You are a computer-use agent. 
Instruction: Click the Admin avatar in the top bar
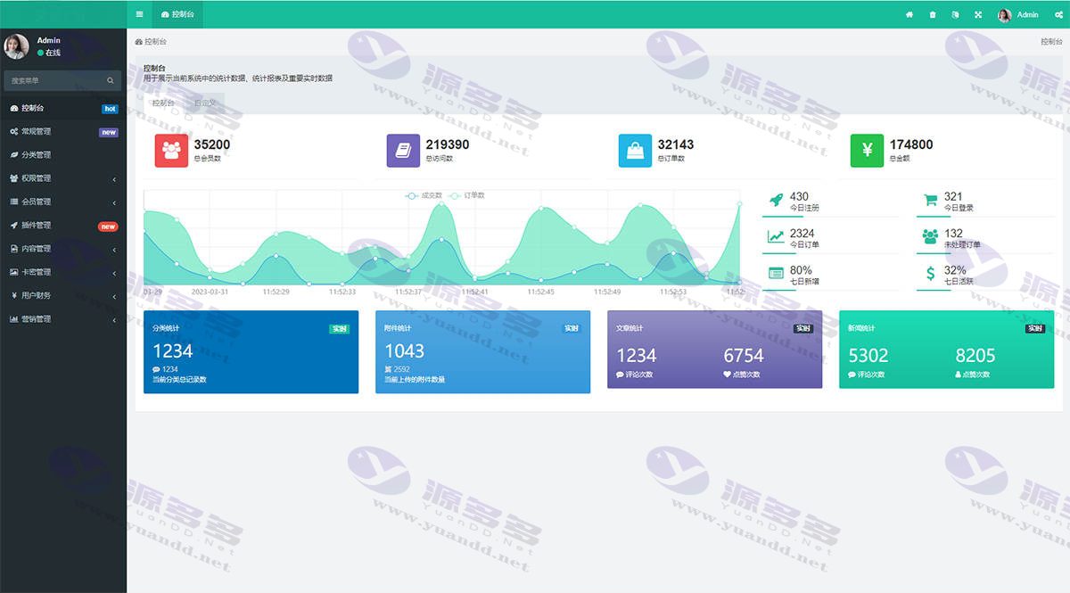[1005, 14]
